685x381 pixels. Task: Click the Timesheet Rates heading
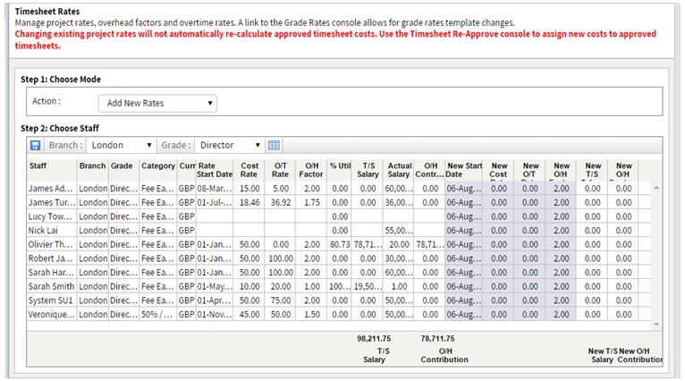click(x=47, y=12)
